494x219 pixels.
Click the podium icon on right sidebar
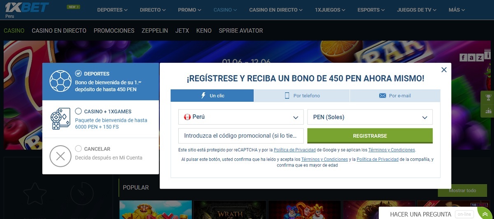pos(488,110)
